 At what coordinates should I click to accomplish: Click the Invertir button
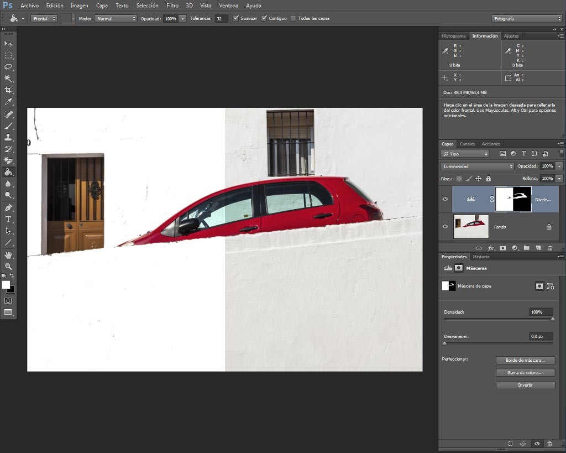[525, 385]
